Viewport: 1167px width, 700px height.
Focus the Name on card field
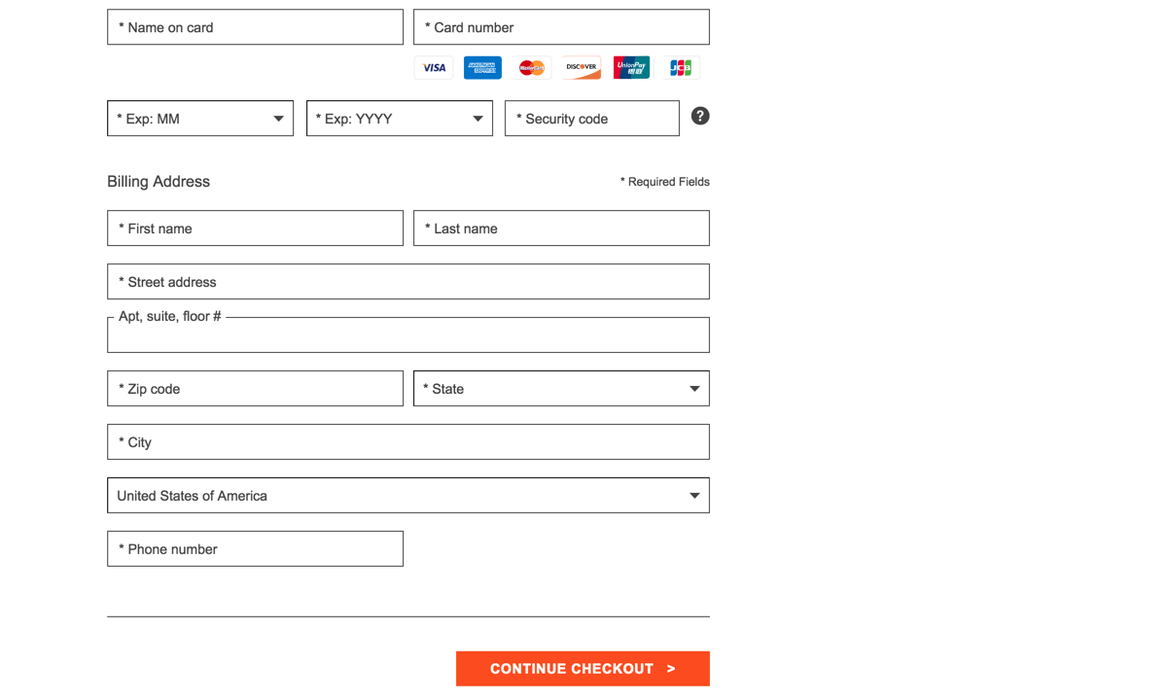(255, 27)
